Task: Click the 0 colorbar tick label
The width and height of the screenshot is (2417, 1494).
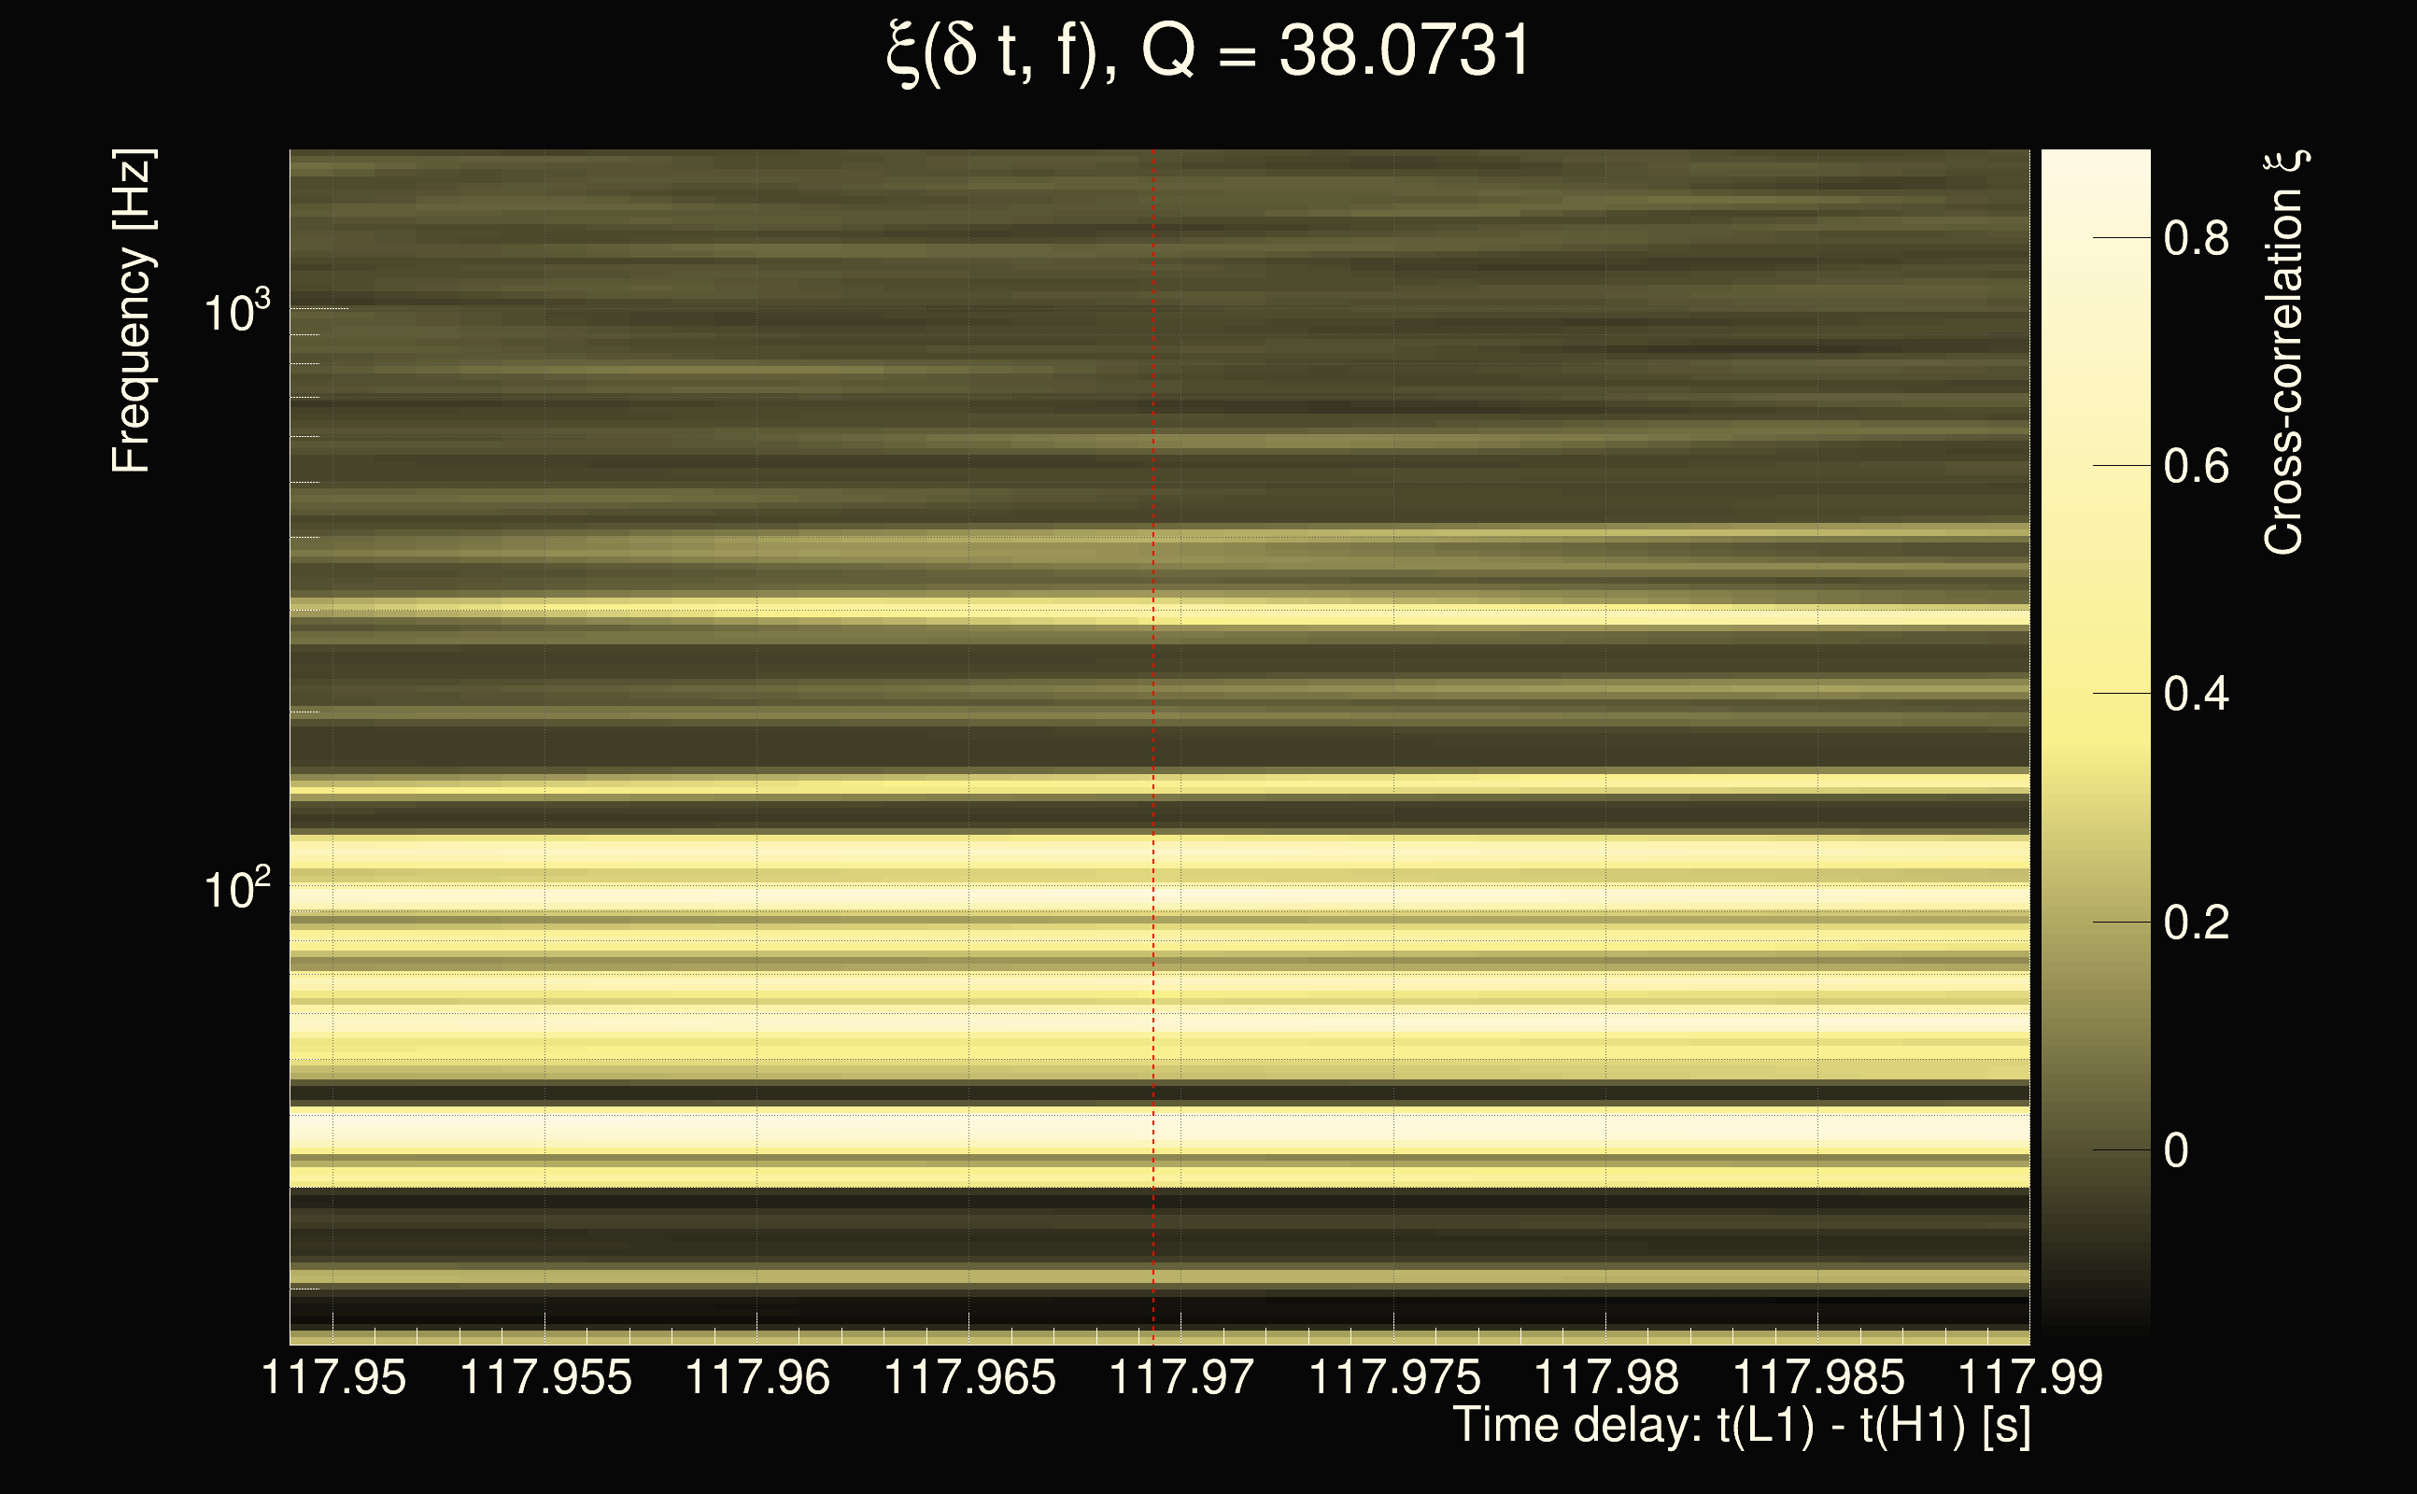Action: 2176,1150
